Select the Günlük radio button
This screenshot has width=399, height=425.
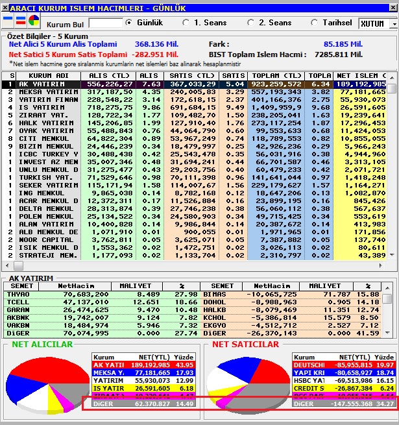tap(129, 23)
